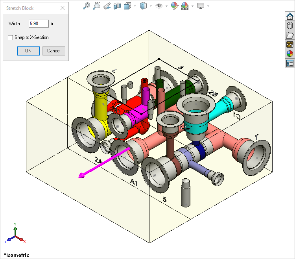
Task: Click the Zoom to Fit icon
Action: click(87, 6)
